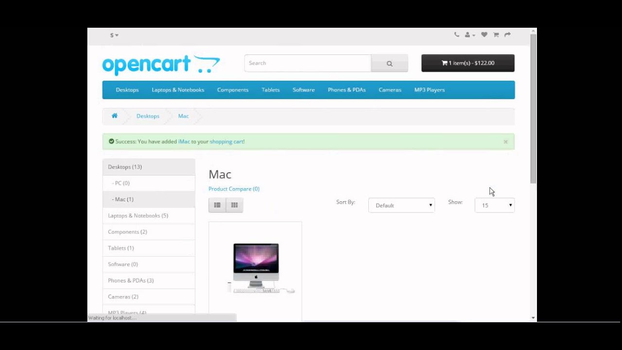622x350 pixels.
Task: Switch to list view
Action: point(217,205)
